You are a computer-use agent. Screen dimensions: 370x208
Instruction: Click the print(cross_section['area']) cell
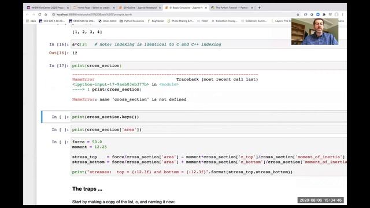209,129
